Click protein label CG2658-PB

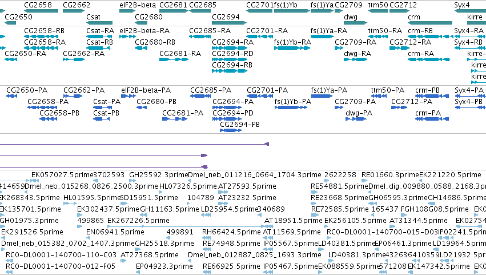click(59, 113)
